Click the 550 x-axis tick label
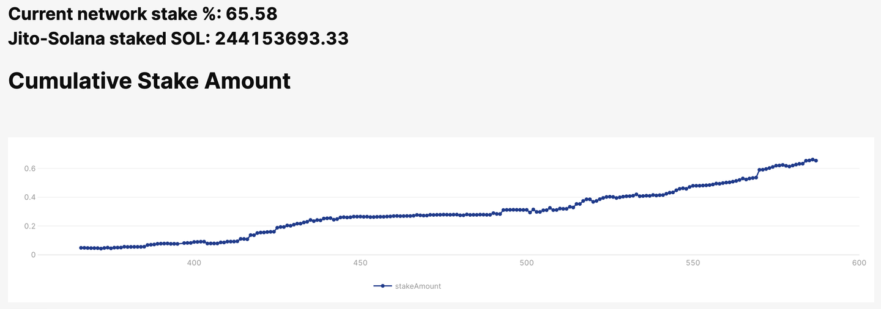Viewport: 881px width, 309px height. coord(693,263)
